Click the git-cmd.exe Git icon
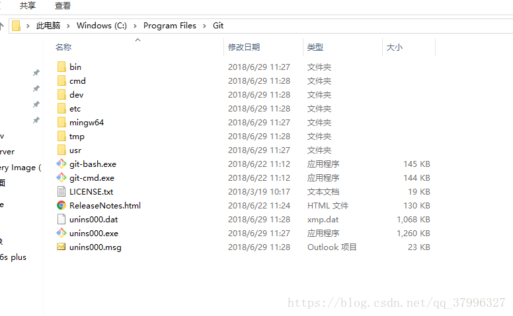This screenshot has height=316, width=513. coord(61,178)
